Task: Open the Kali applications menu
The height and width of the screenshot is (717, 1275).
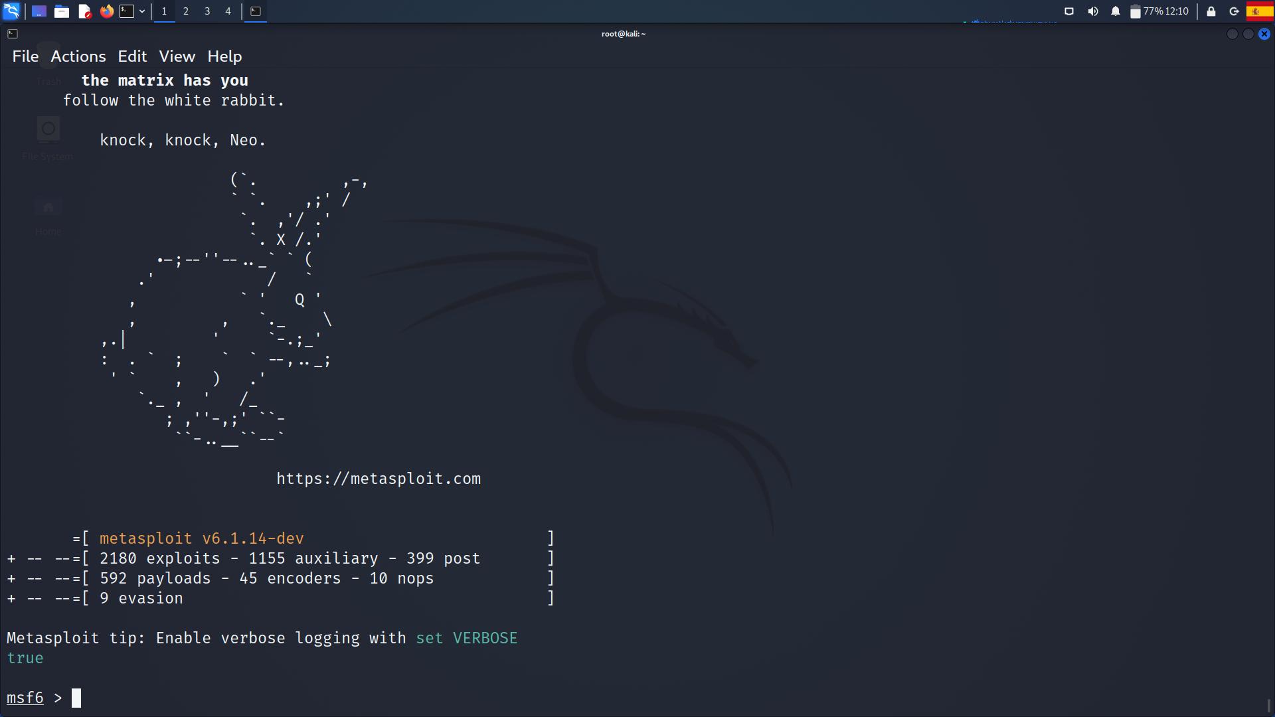Action: coord(11,11)
